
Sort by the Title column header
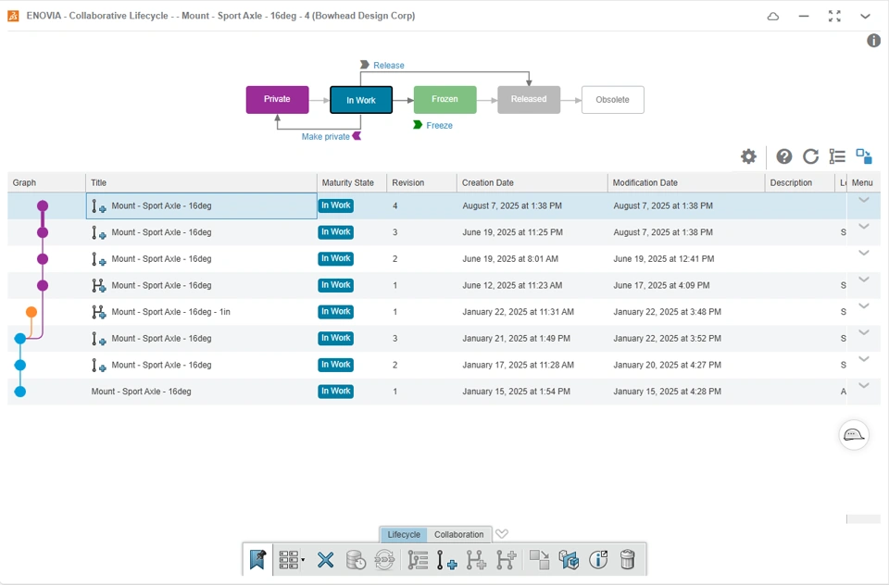(201, 182)
